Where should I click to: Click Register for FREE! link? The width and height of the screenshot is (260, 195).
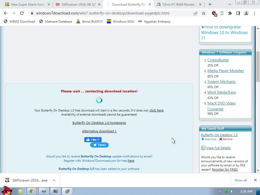click(225, 169)
